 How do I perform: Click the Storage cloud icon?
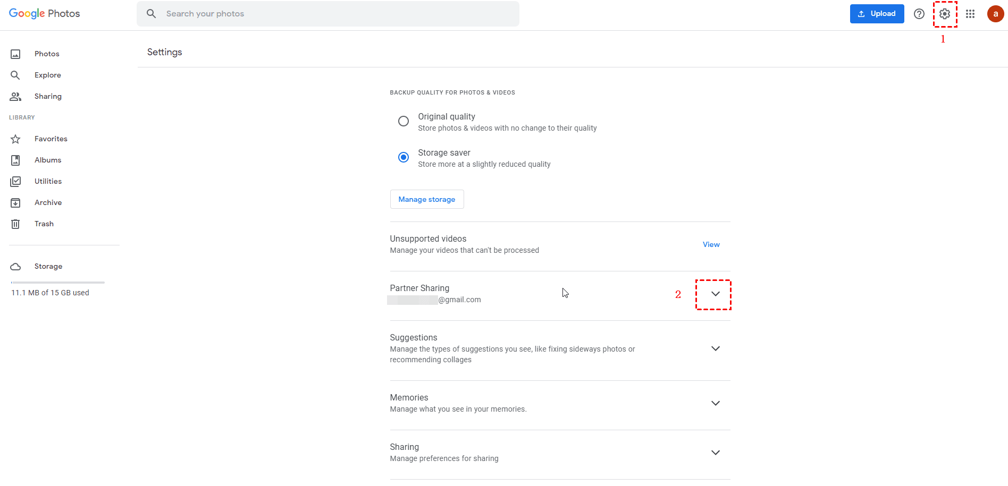click(x=15, y=267)
